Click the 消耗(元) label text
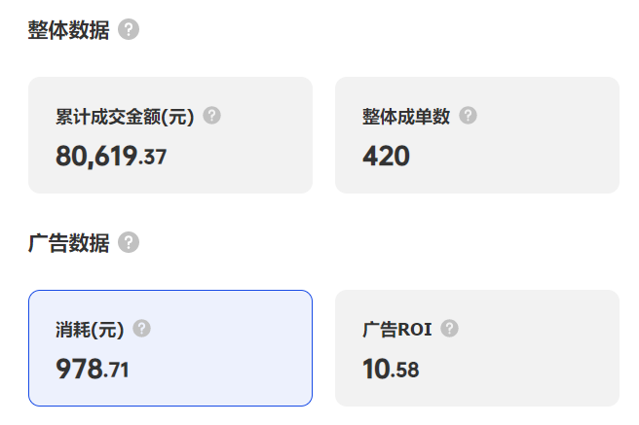 (91, 330)
